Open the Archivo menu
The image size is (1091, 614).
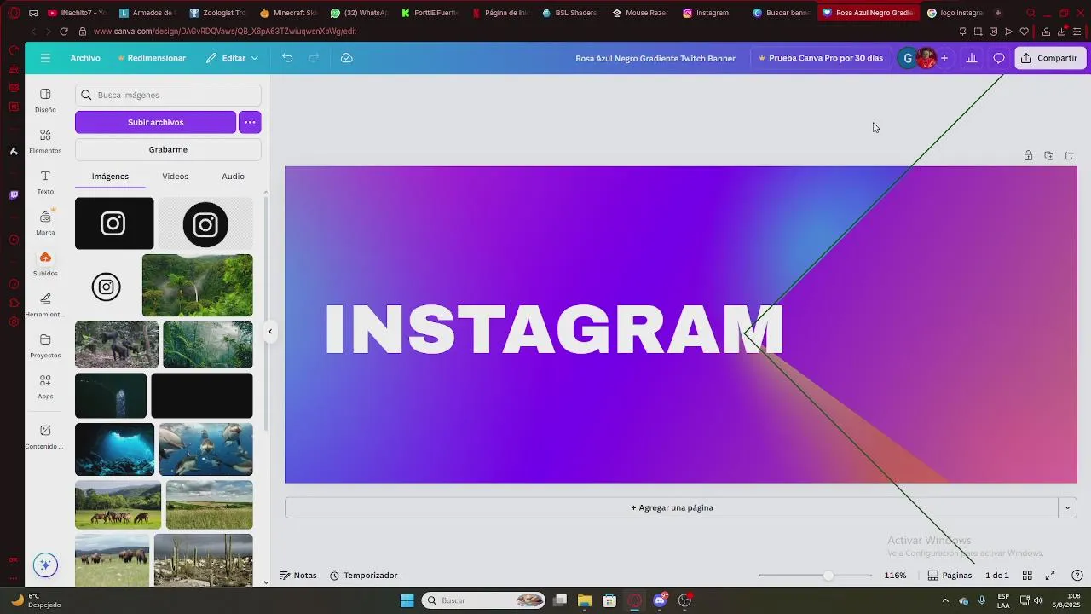(x=85, y=58)
